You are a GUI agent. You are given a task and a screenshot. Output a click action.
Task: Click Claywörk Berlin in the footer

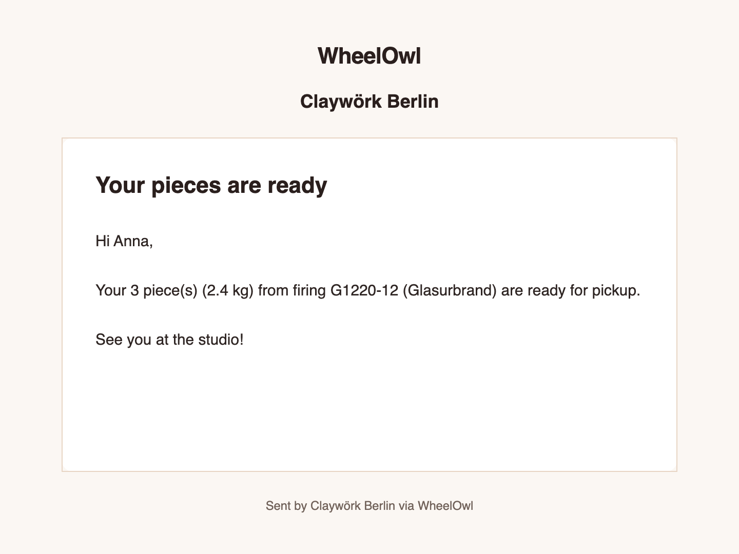pos(353,506)
